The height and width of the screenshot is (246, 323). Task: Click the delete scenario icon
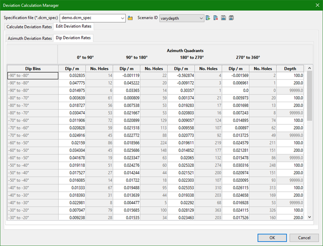(x=216, y=18)
